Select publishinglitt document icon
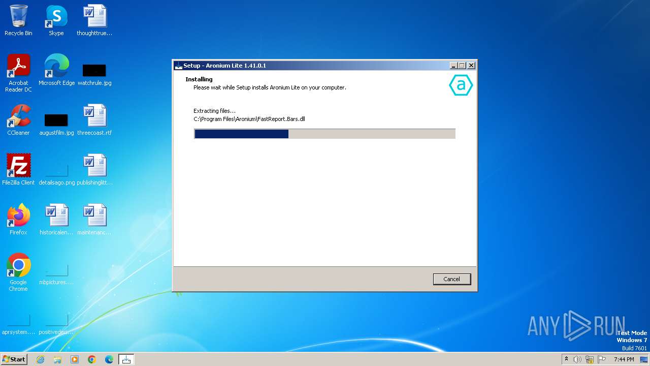Viewport: 650px width, 366px height. tap(94, 170)
